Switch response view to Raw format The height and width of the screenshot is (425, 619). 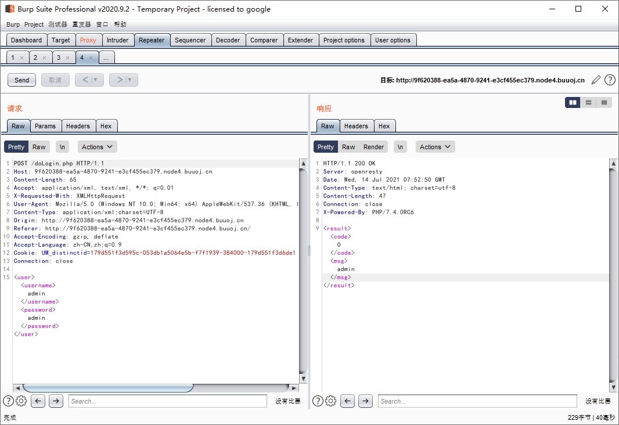(348, 147)
